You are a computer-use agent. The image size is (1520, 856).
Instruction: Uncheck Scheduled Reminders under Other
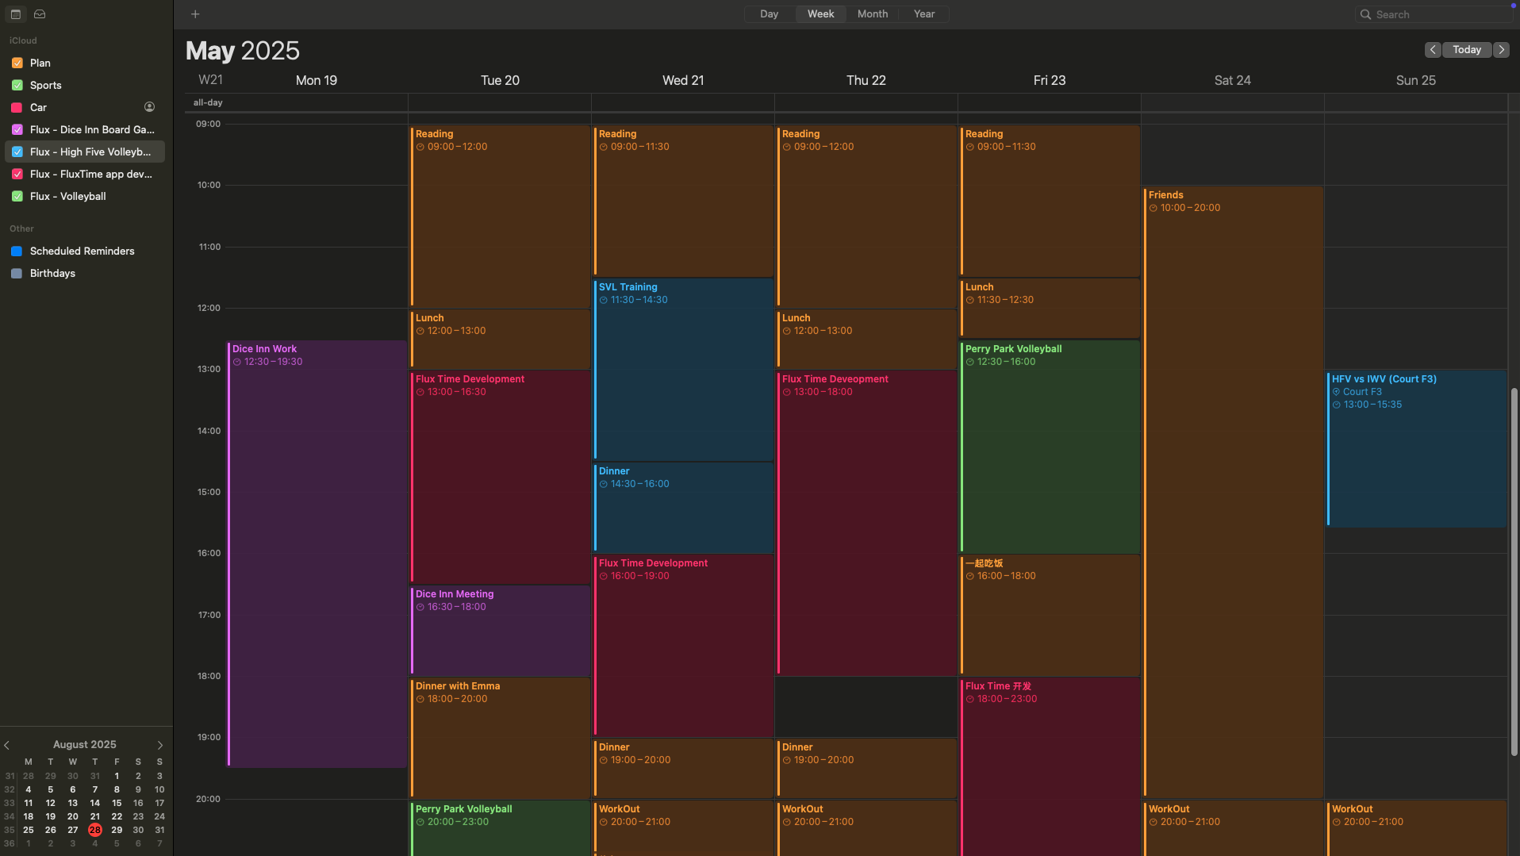point(17,251)
